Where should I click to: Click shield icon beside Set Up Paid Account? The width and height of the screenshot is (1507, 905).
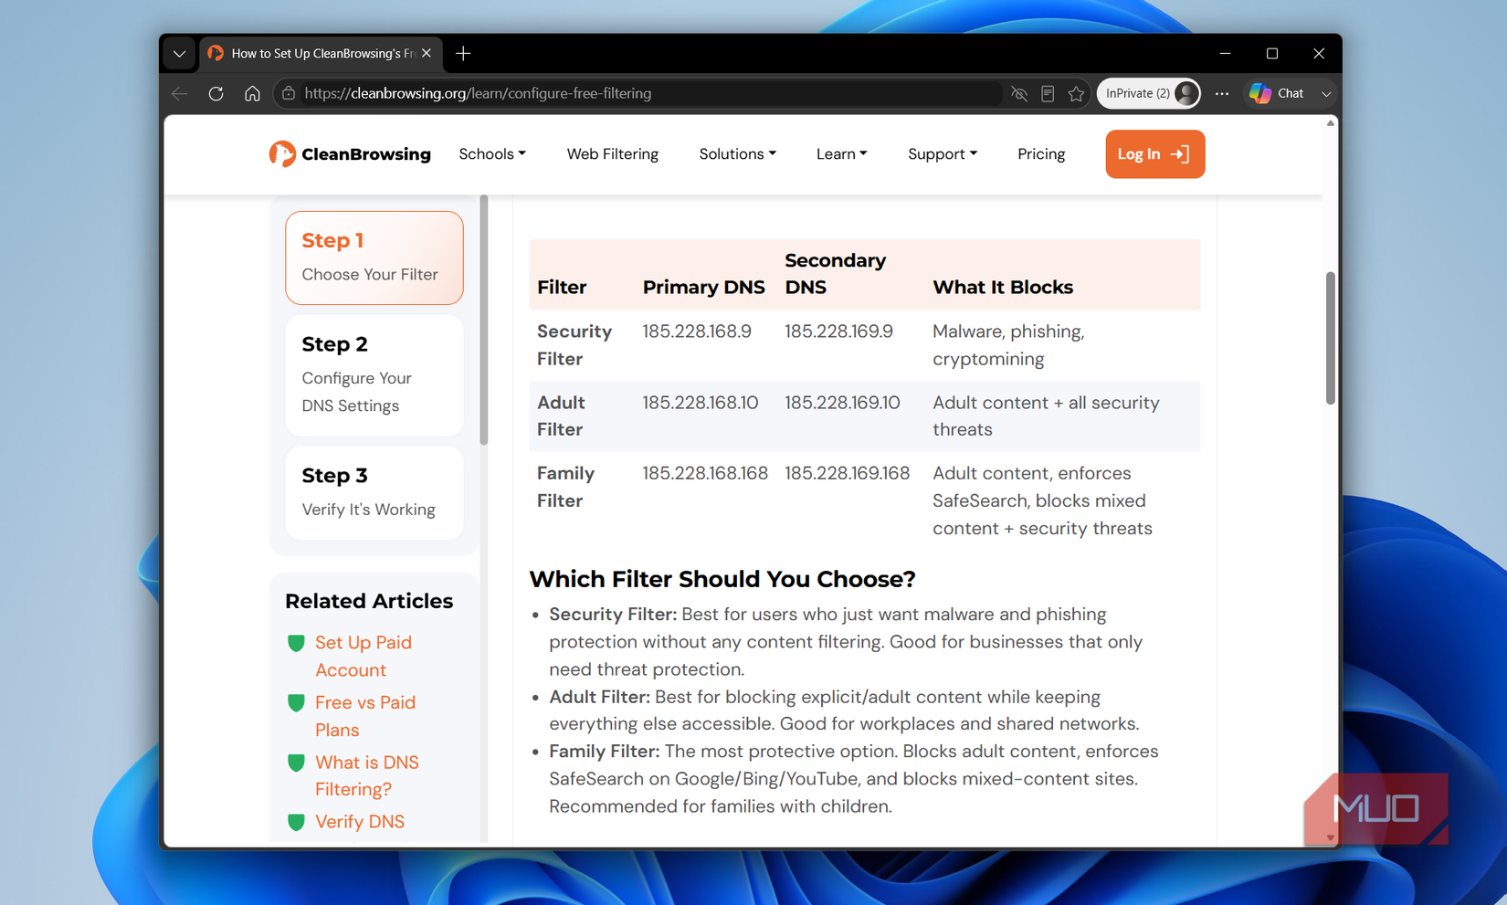pyautogui.click(x=296, y=643)
